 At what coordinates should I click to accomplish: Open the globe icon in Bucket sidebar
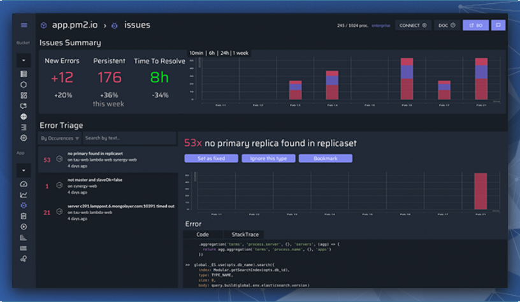24,117
